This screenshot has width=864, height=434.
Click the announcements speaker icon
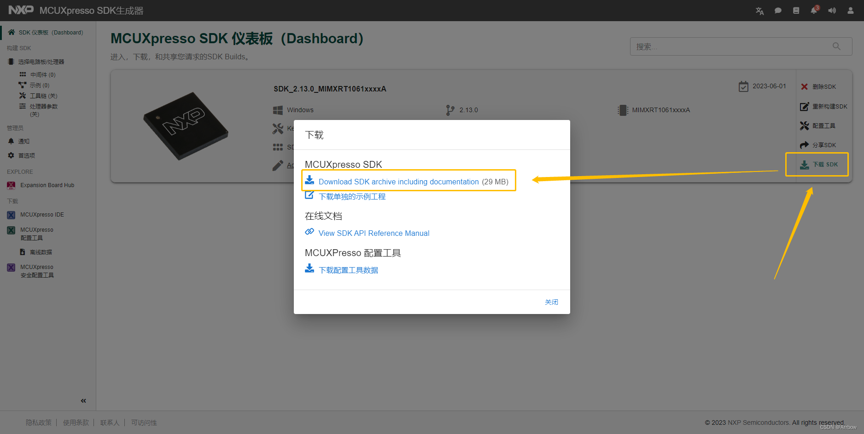pos(832,11)
